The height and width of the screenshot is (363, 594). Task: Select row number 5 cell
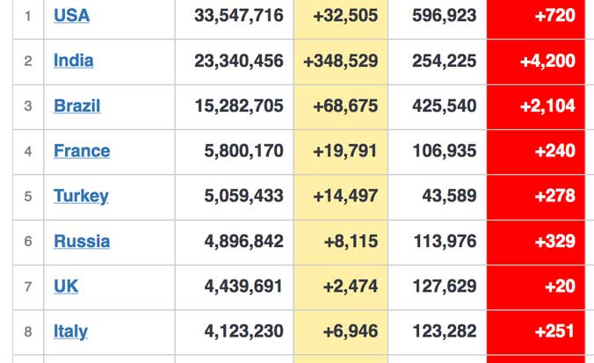(28, 196)
